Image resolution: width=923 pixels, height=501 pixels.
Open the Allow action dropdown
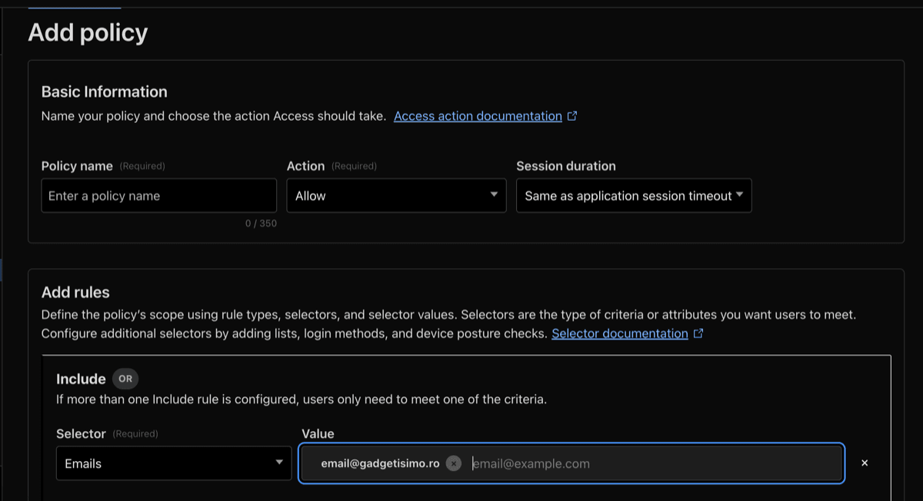(397, 196)
